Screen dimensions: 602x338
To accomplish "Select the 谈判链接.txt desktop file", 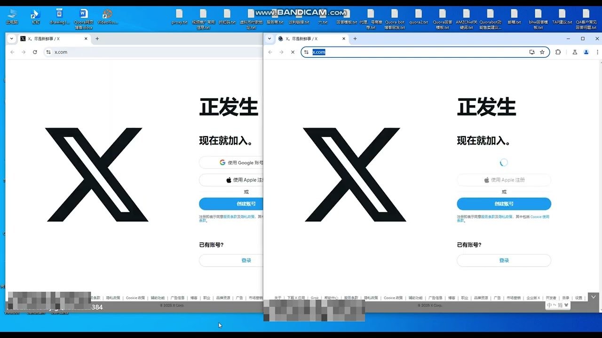I will tap(299, 16).
